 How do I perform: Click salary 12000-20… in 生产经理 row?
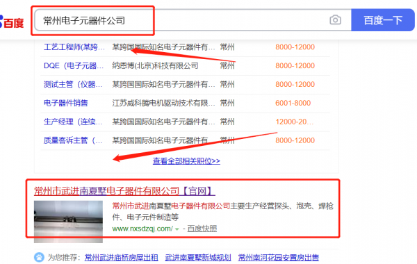tap(295, 122)
